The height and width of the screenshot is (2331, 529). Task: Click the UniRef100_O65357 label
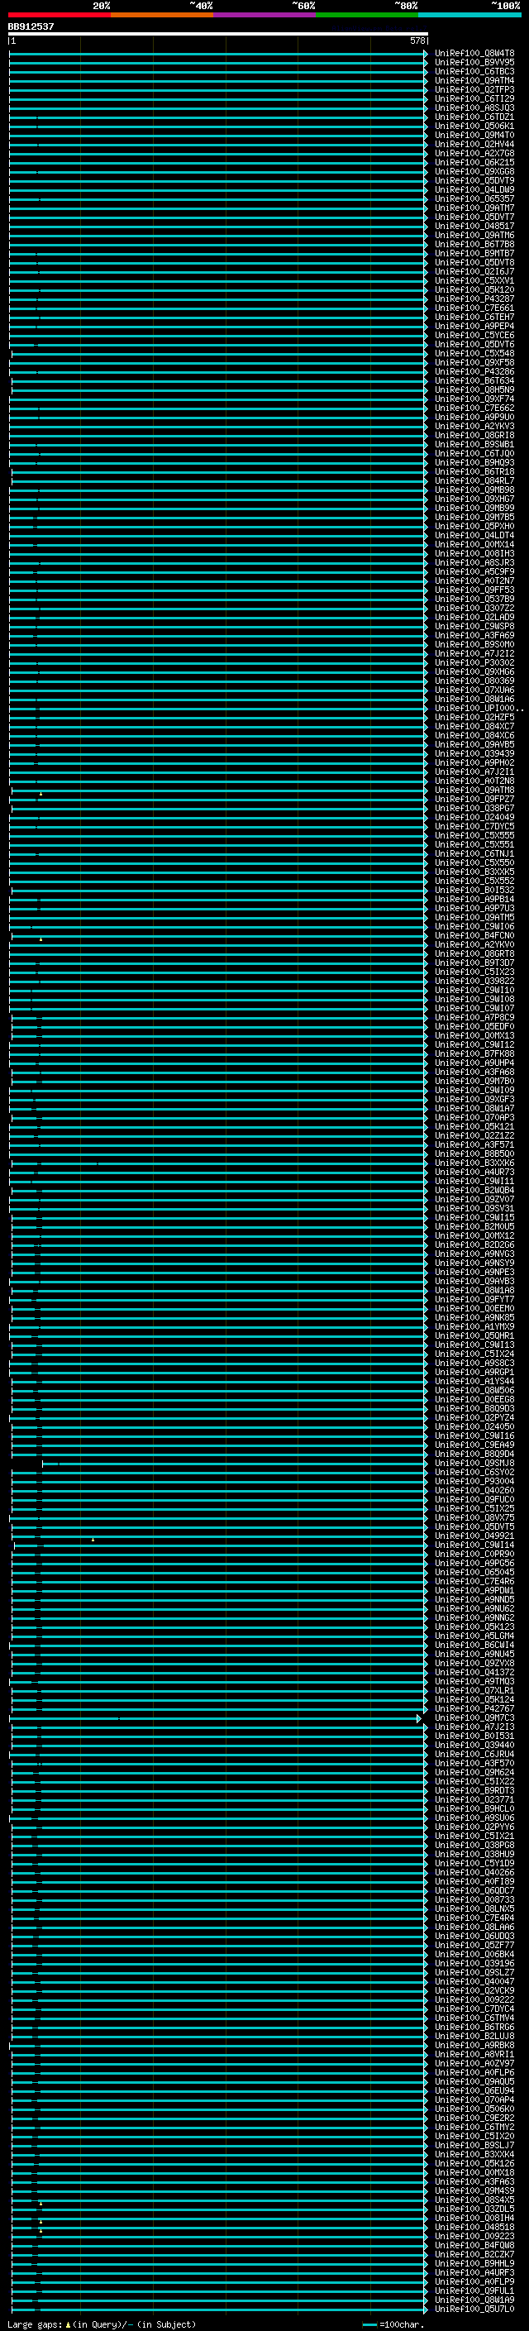pyautogui.click(x=474, y=199)
